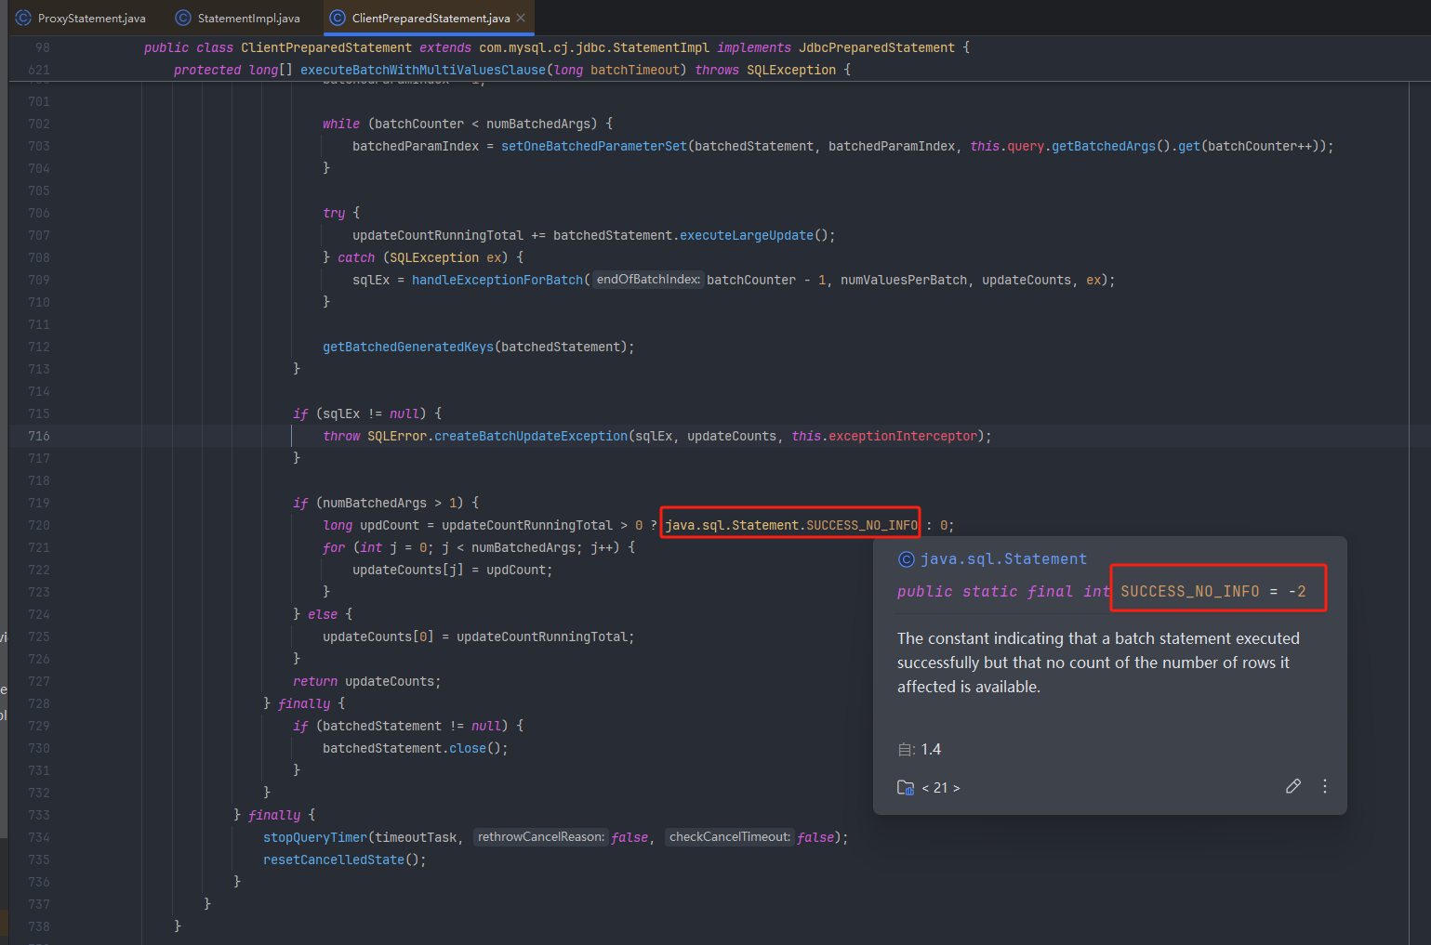
Task: Click class icon beside java.sql.Statement in popup
Action: (906, 559)
